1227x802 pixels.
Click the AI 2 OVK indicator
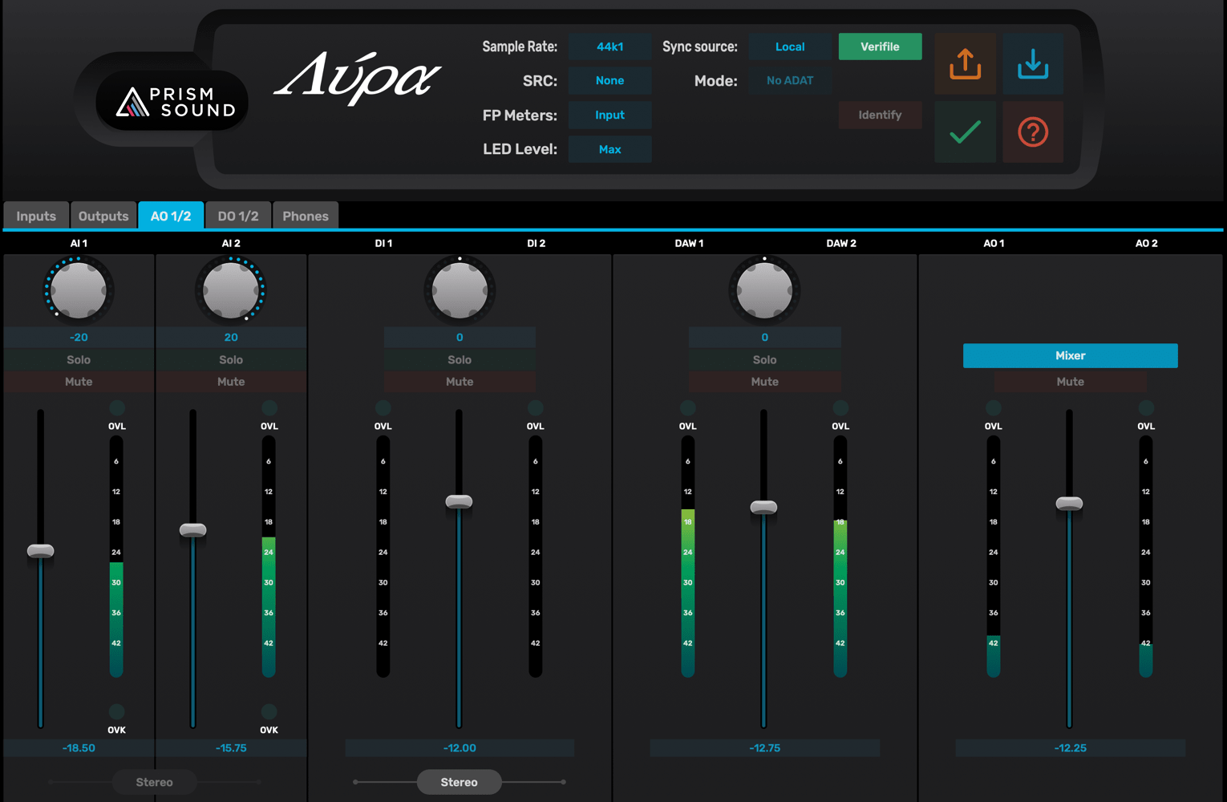[269, 711]
